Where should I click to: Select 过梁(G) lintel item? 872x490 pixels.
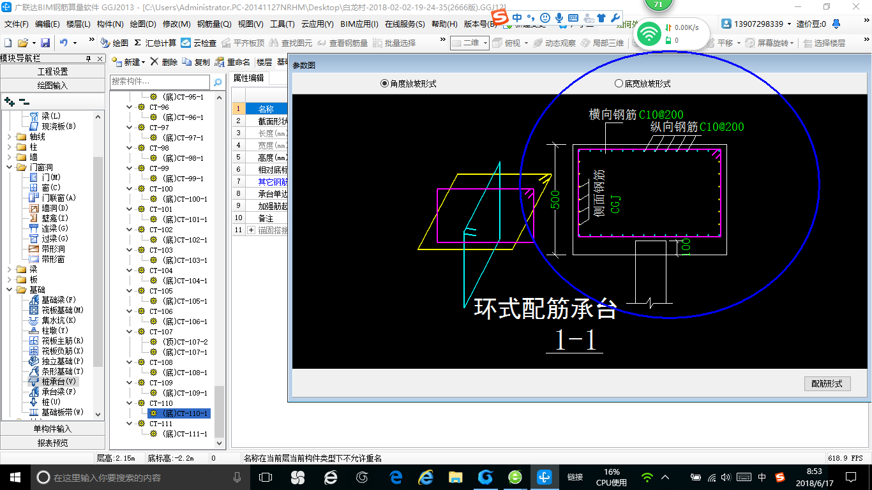tap(49, 239)
